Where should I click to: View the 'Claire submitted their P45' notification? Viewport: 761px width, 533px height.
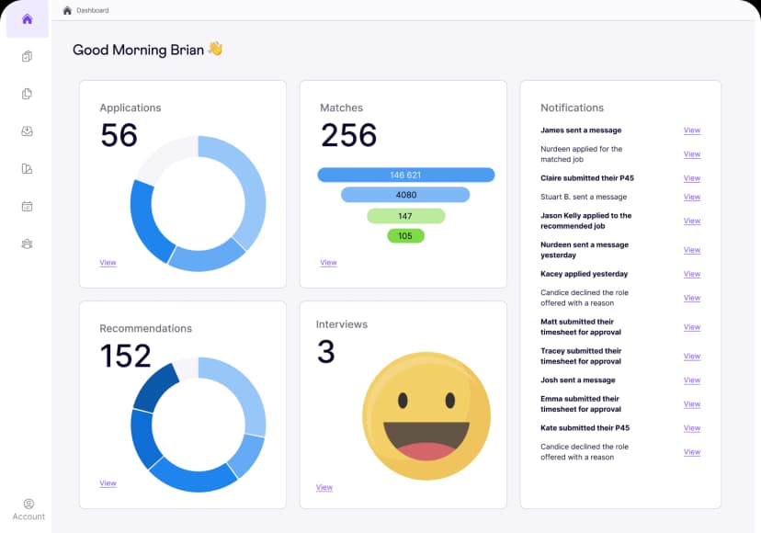691,178
